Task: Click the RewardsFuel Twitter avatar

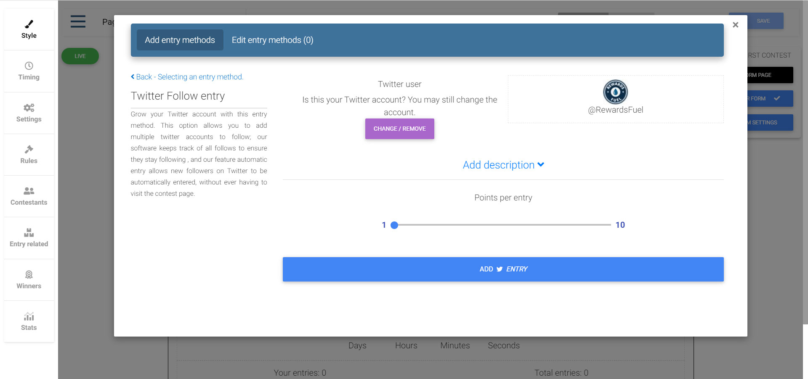Action: 615,92
